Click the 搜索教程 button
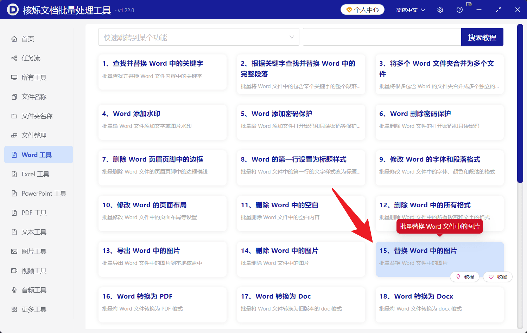 point(482,37)
